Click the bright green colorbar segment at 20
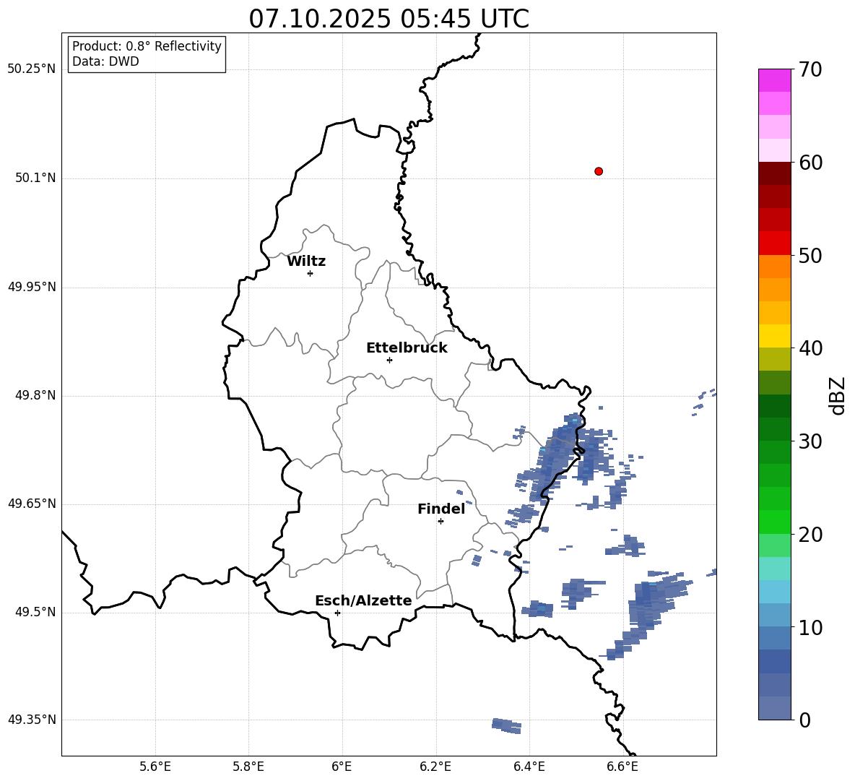This screenshot has height=781, width=855. click(x=774, y=522)
